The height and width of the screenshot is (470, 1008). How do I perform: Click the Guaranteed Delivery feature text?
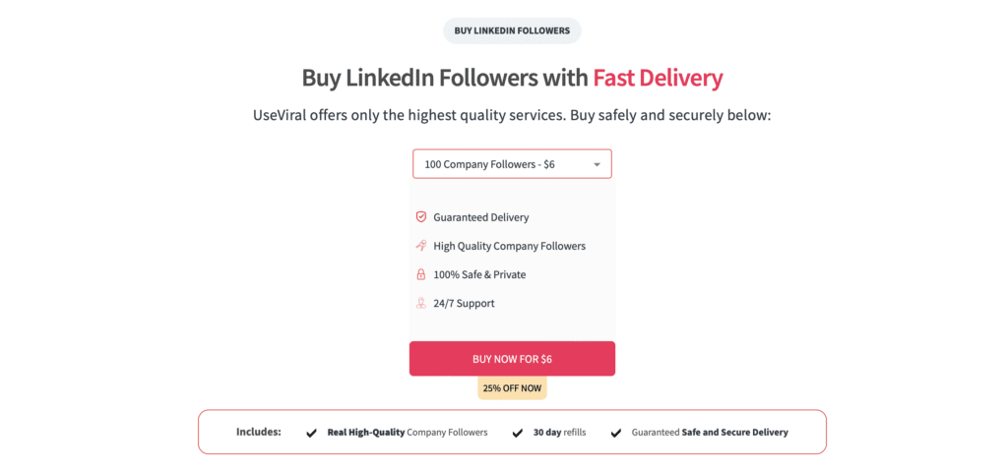tap(480, 217)
